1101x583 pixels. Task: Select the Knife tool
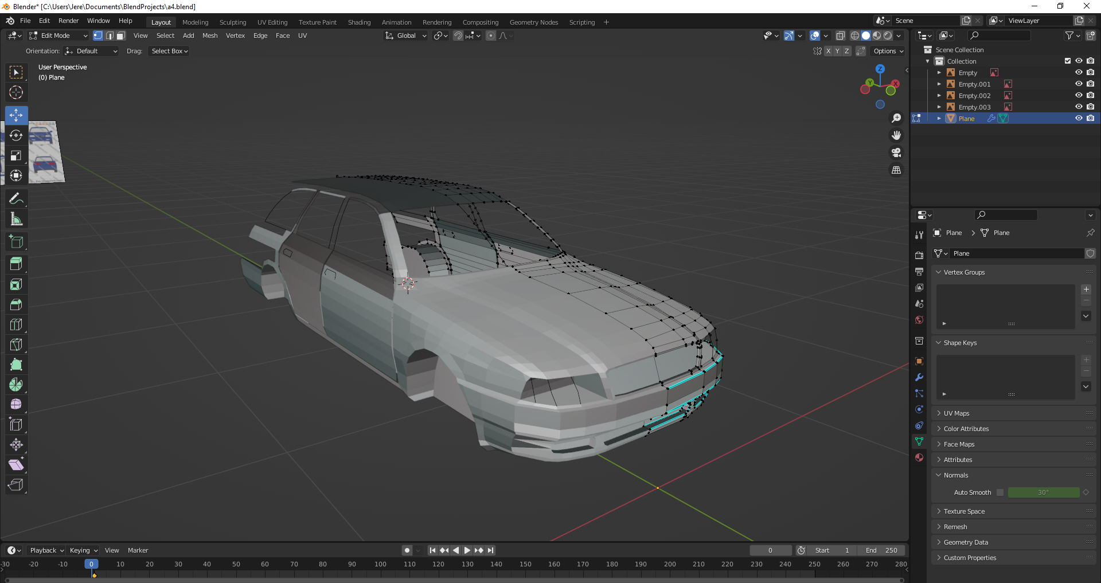pos(16,345)
